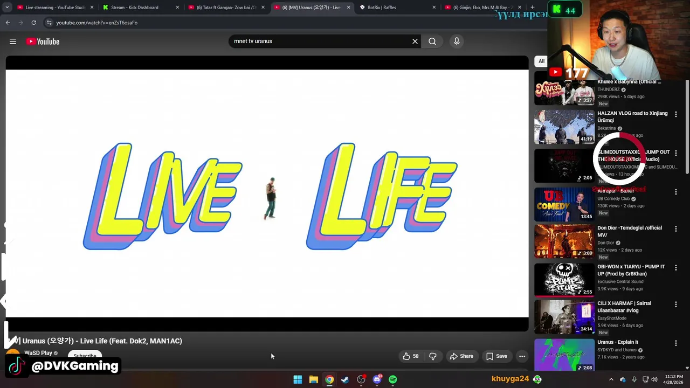Viewport: 690px width, 388px height.
Task: Open the YouTube guide hamburger menu
Action: click(13, 41)
